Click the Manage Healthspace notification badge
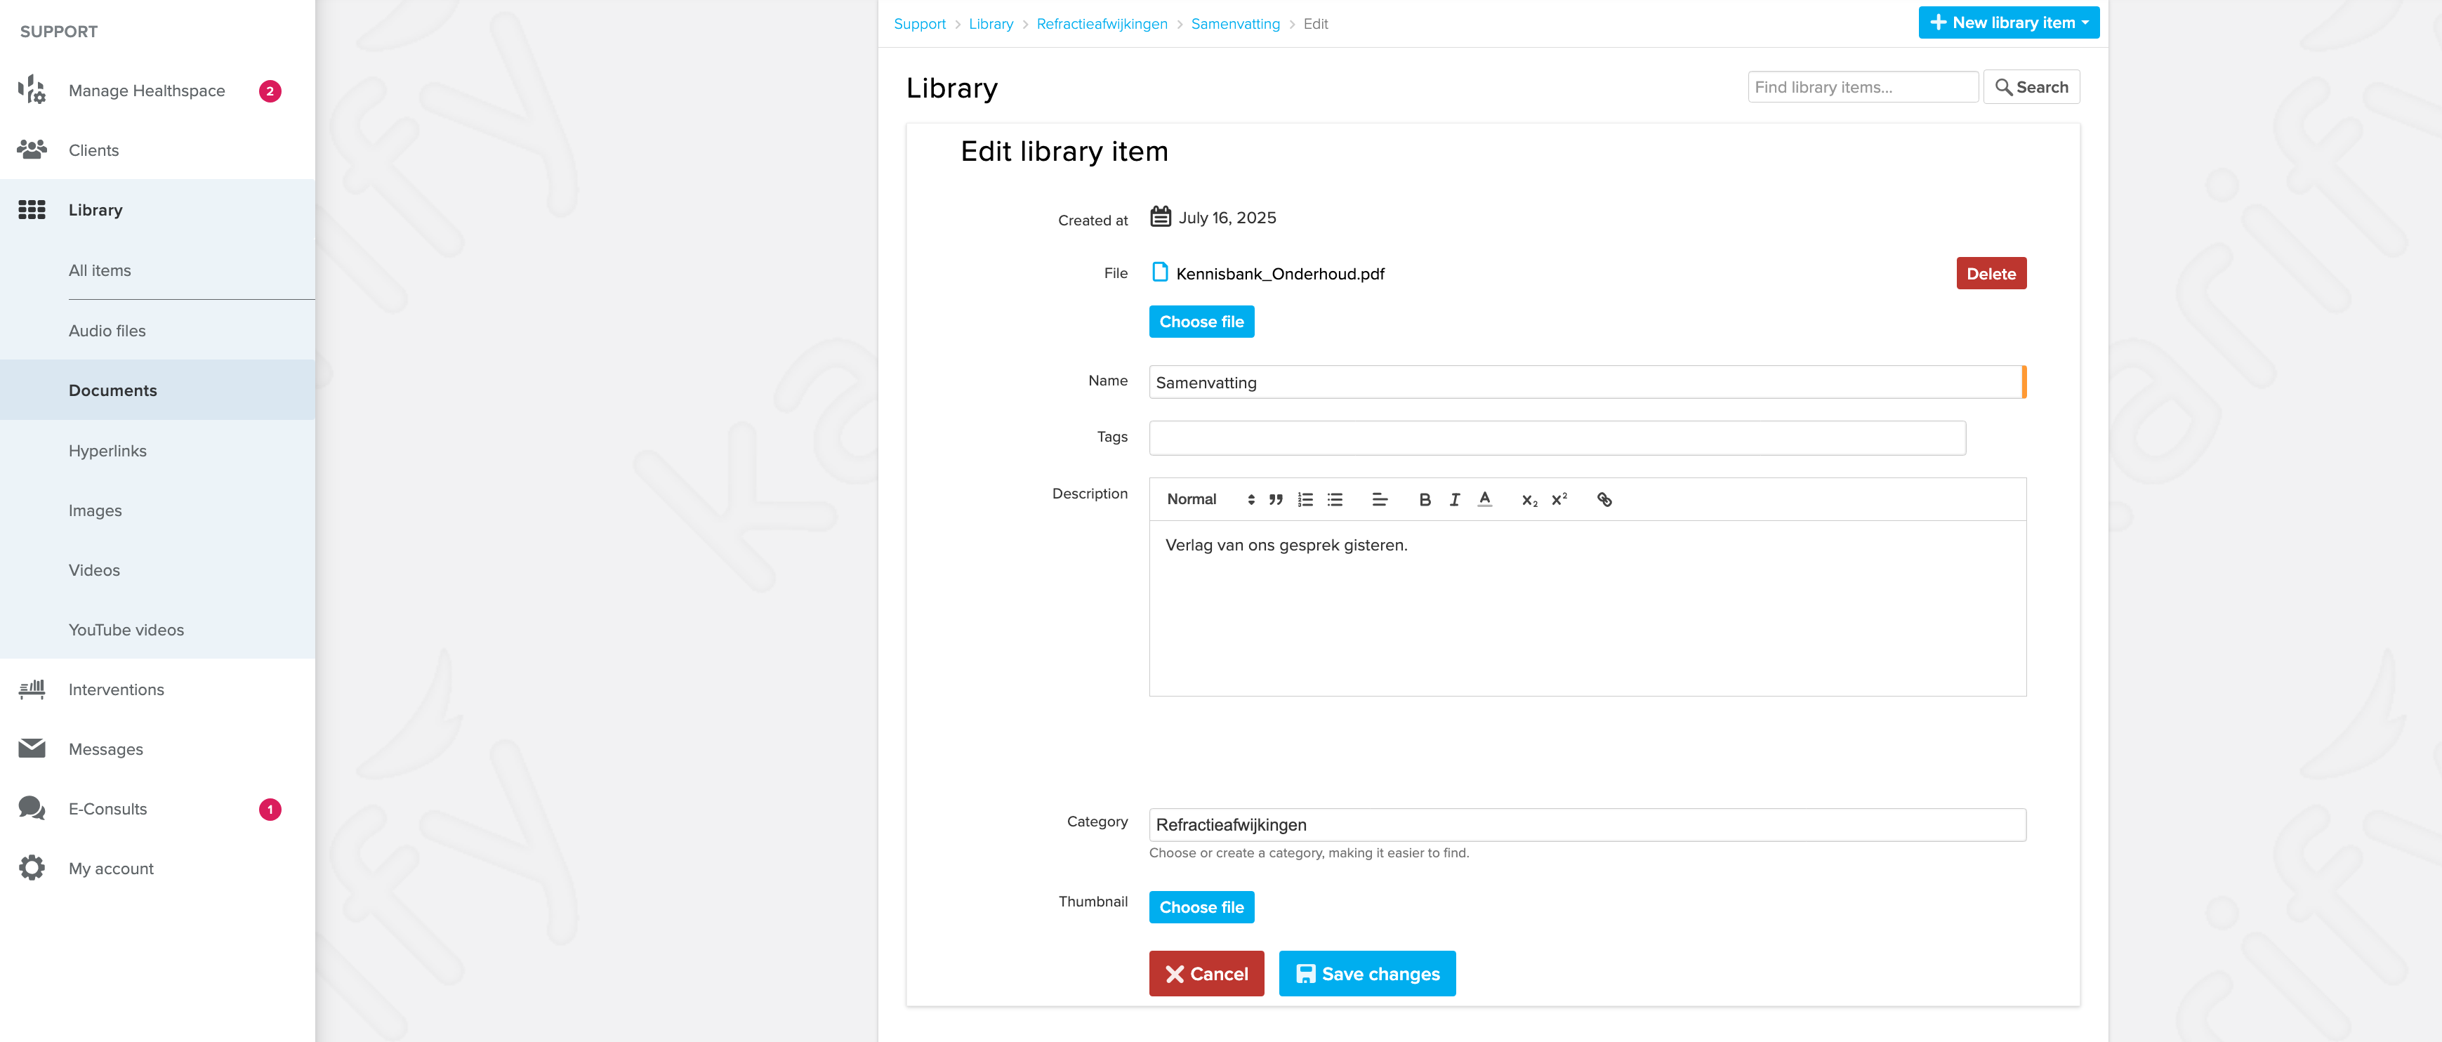The width and height of the screenshot is (2442, 1042). 270,91
